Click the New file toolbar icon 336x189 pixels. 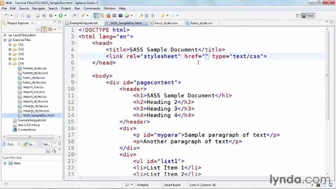pos(7,16)
